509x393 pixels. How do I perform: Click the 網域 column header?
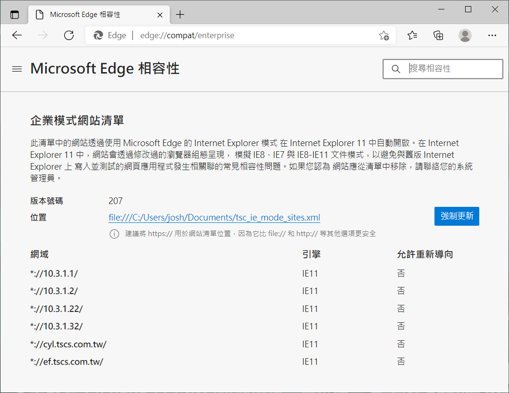coord(40,254)
